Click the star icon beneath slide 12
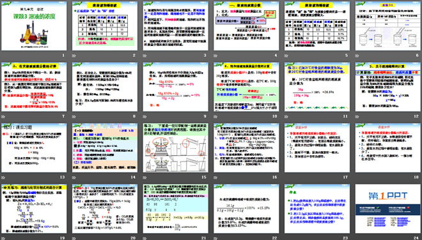The width and height of the screenshot is (422, 240). pos(357,117)
